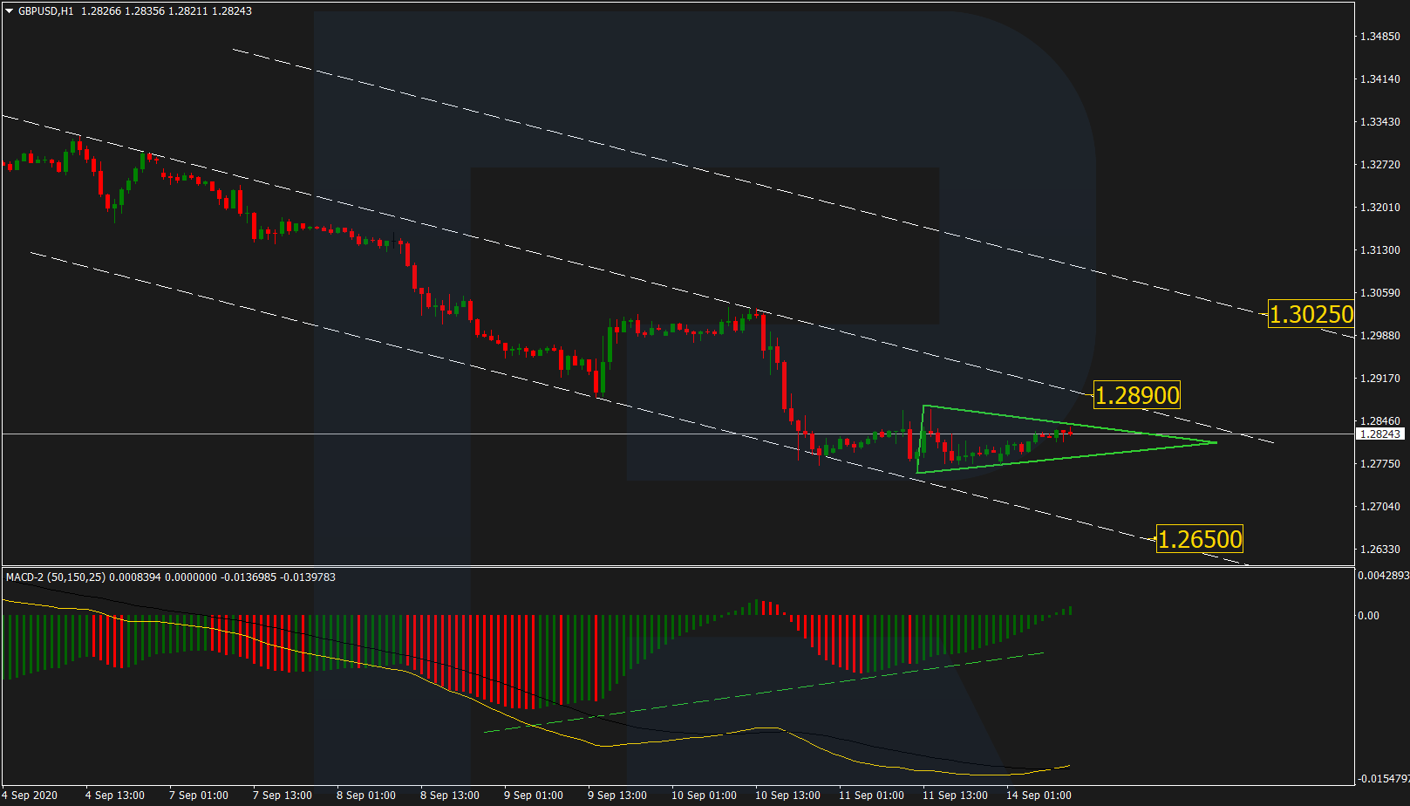Screen dimensions: 1410x806
Task: Click the 1.28900 price label
Action: point(1137,395)
